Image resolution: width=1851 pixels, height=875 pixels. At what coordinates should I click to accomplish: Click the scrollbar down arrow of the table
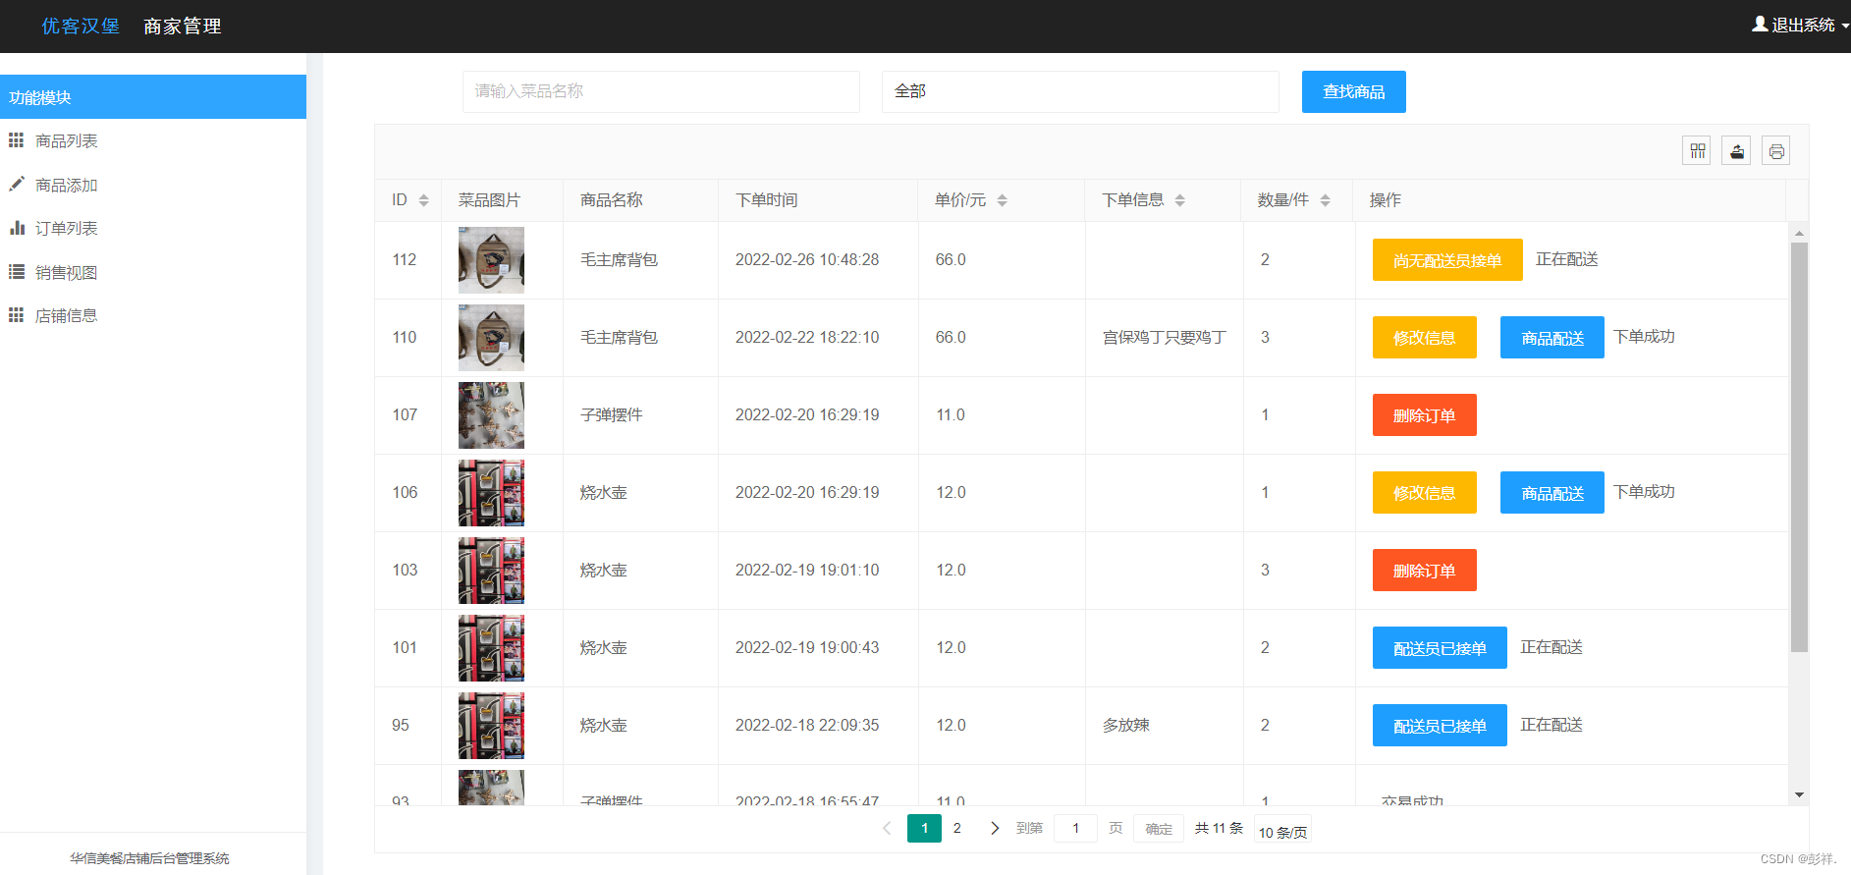(1799, 794)
